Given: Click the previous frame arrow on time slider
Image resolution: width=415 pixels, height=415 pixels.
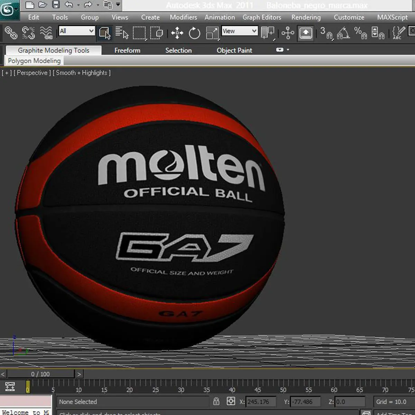Looking at the screenshot, I should coord(3,374).
